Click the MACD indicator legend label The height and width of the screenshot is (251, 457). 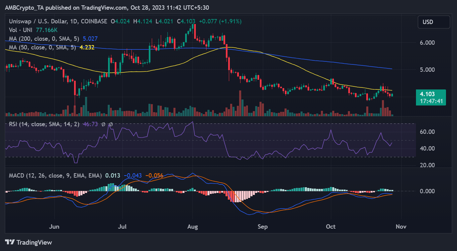tap(55, 175)
